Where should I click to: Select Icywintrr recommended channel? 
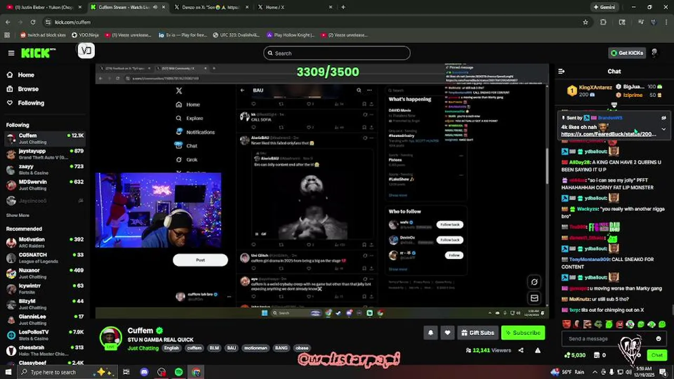click(x=45, y=289)
